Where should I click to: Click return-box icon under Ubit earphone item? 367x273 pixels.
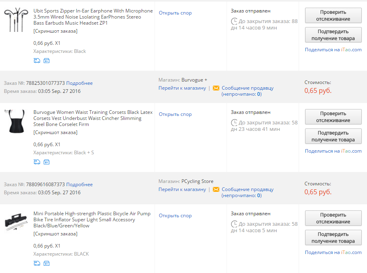tap(47, 61)
